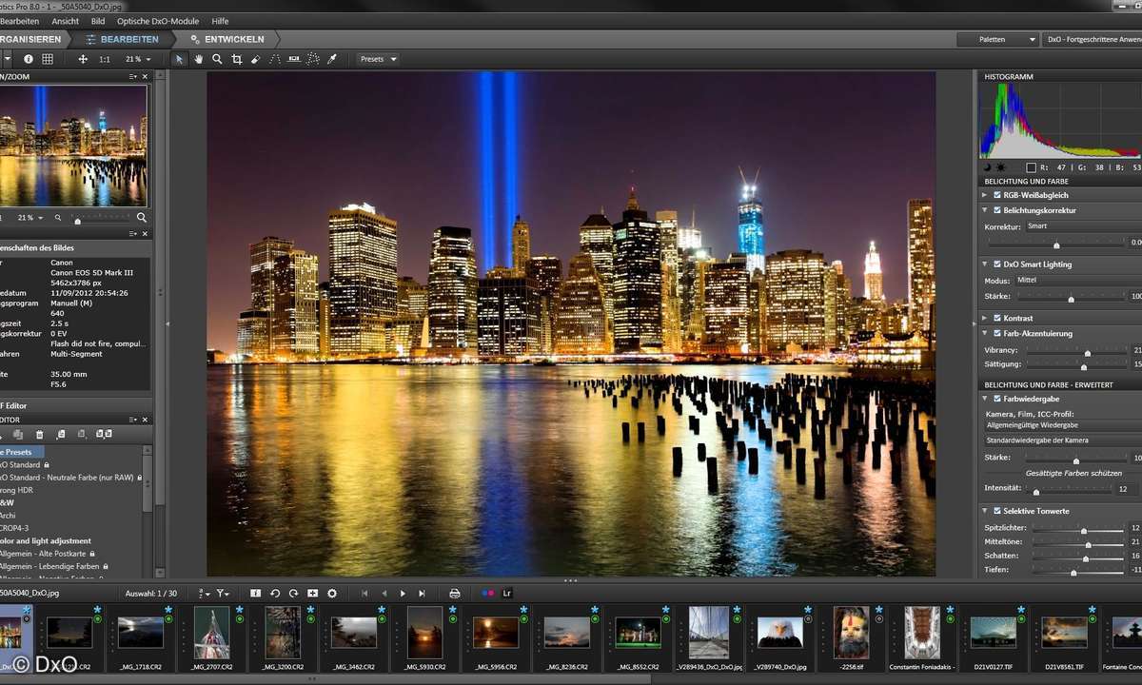Jump to first image in filmstrip

[x=364, y=593]
